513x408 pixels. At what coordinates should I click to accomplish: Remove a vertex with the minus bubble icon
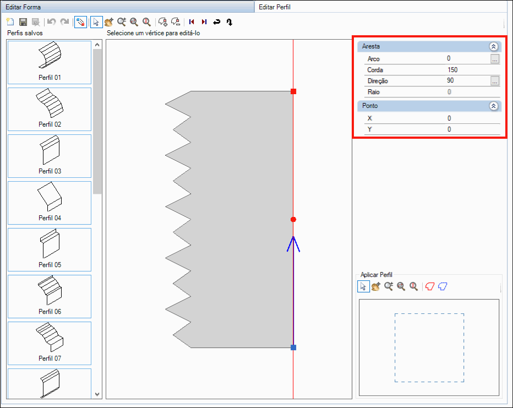click(x=176, y=22)
